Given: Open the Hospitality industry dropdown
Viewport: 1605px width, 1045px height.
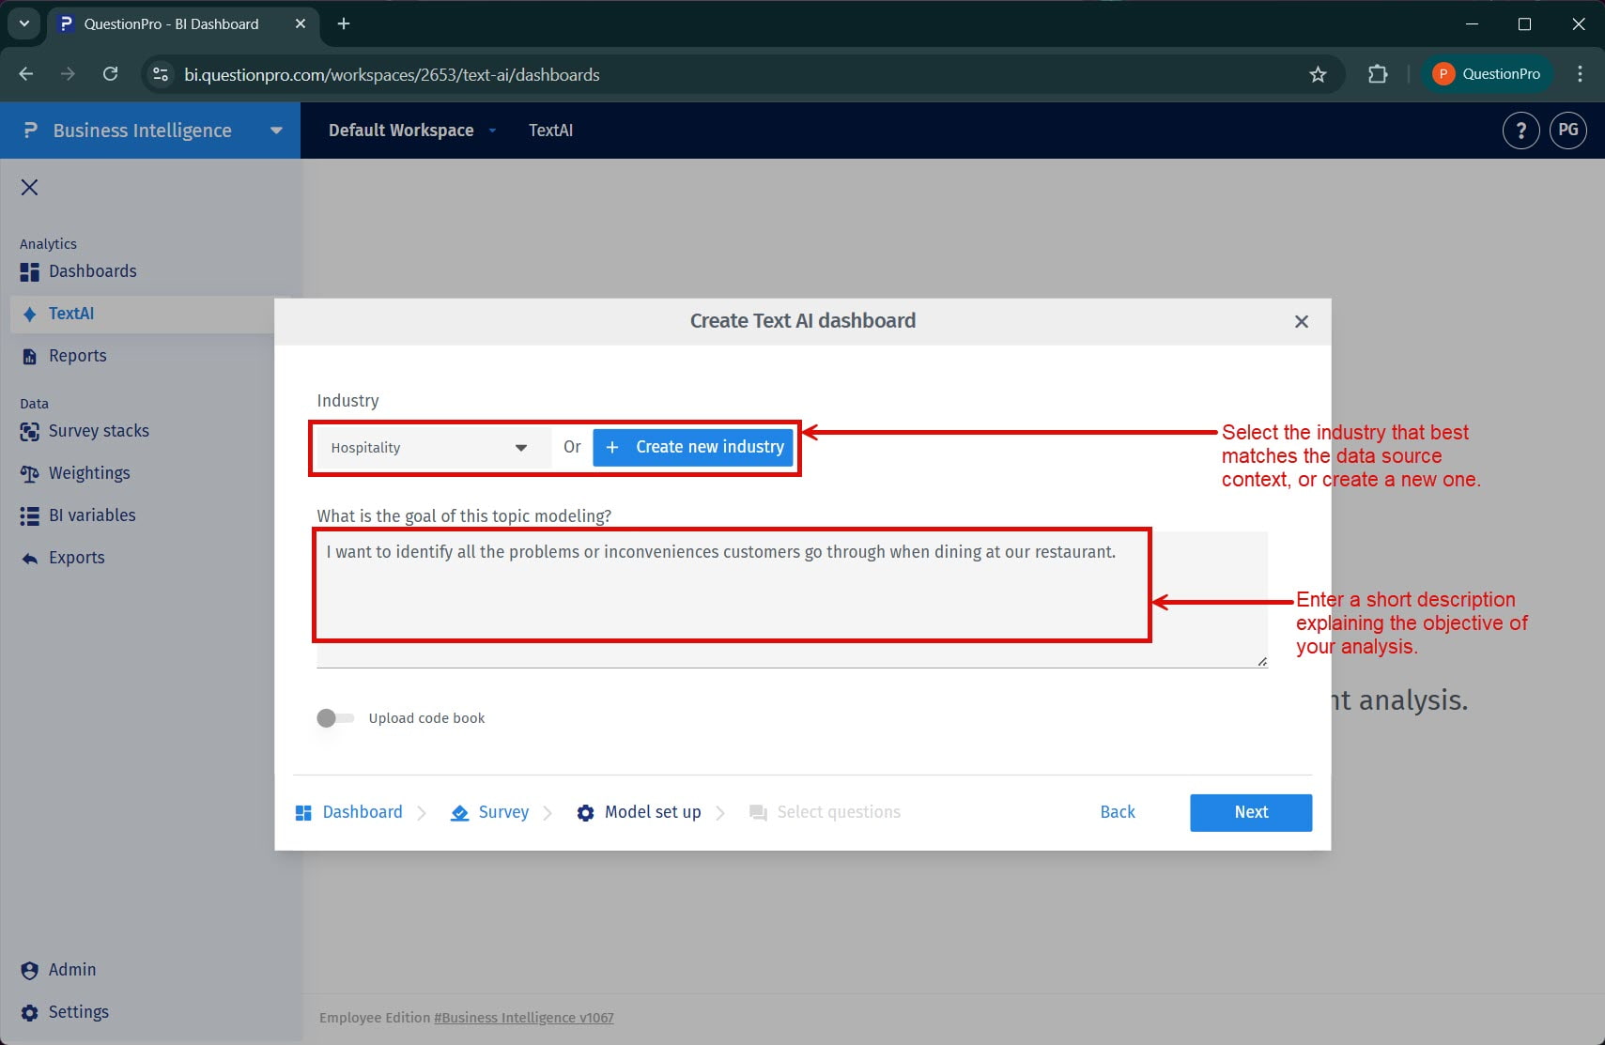Looking at the screenshot, I should coord(428,448).
